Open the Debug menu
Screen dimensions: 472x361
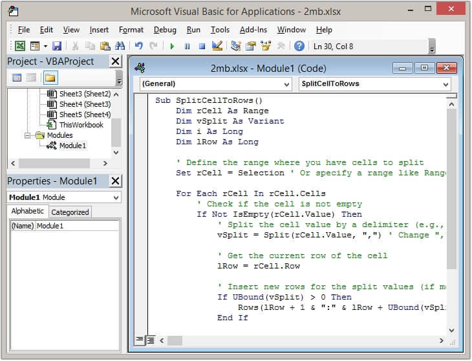pos(165,30)
